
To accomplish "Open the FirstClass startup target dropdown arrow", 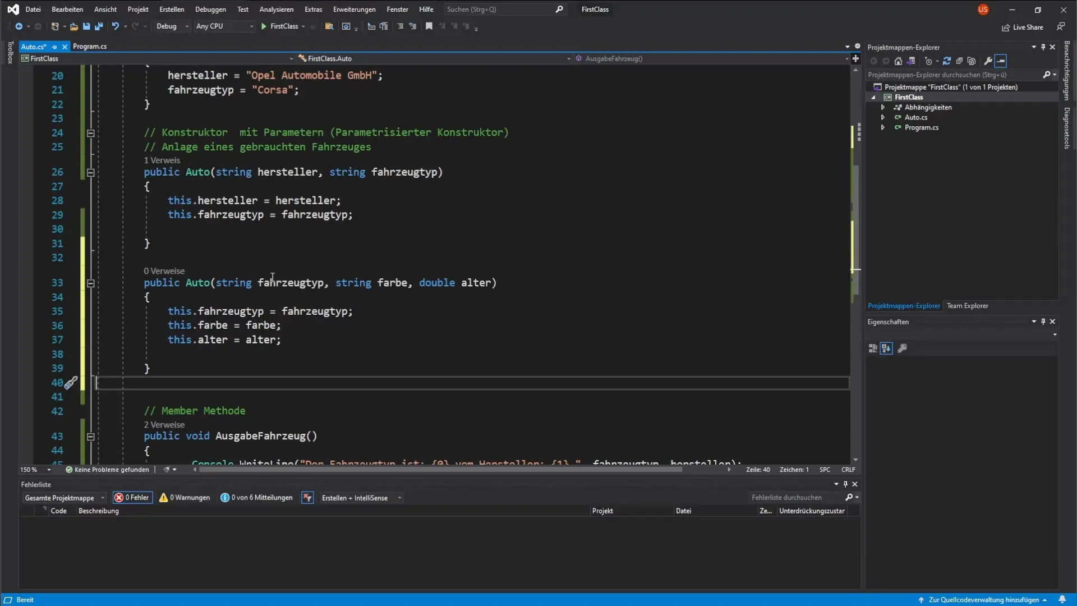I will (x=303, y=26).
